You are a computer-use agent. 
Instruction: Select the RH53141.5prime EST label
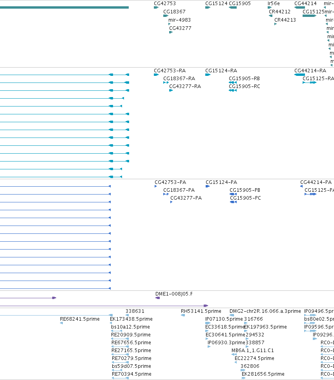(x=201, y=311)
